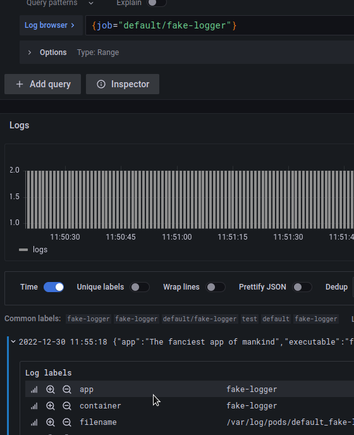This screenshot has width=354, height=435.
Task: Click the 1.5 y-axis value
Action: click(15, 197)
